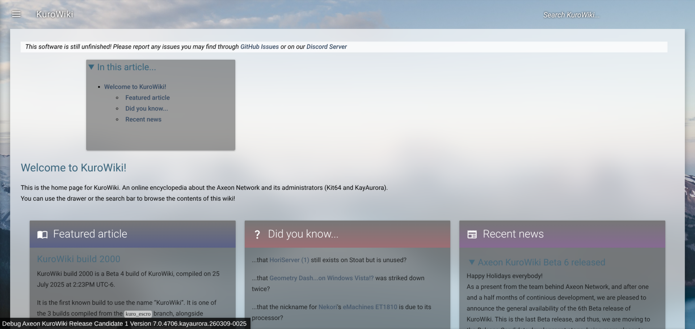Jump to Did you know... in contents
695x329 pixels.
coord(147,108)
